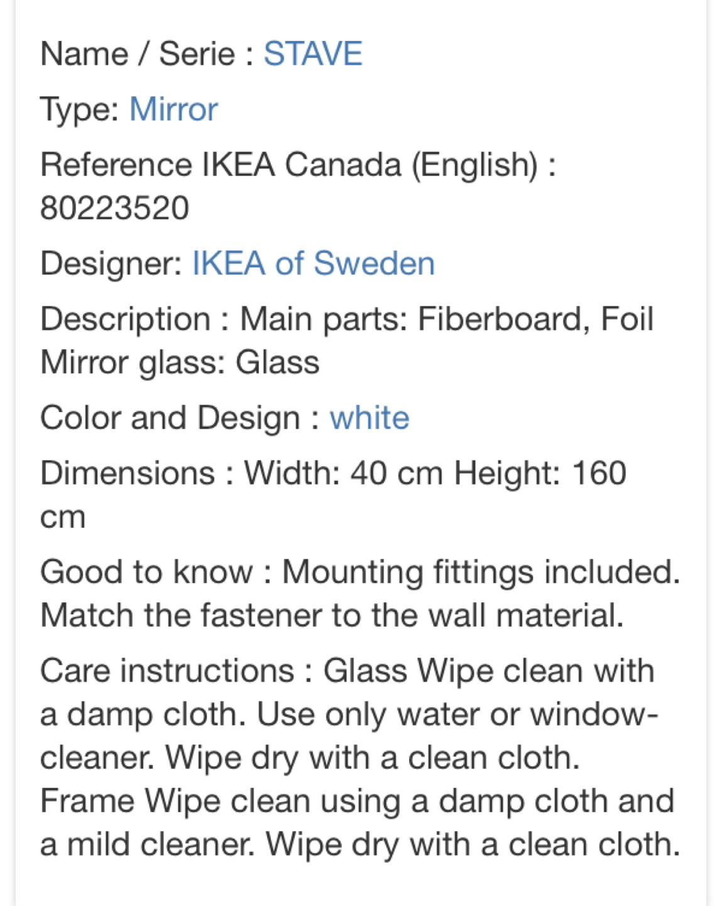Screen dimensions: 722x906
Task: Click the Good to know label
Action: [146, 572]
